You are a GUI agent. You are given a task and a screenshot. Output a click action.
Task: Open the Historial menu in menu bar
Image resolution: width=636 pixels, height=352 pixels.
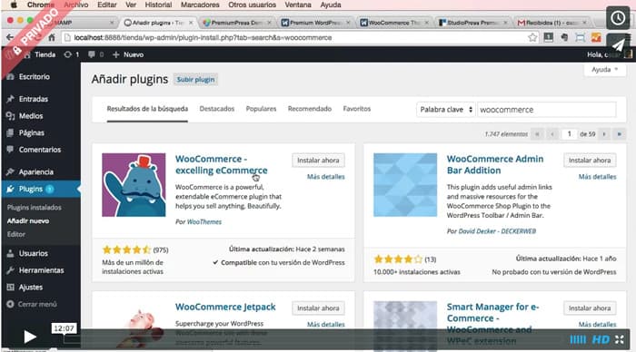pyautogui.click(x=158, y=5)
